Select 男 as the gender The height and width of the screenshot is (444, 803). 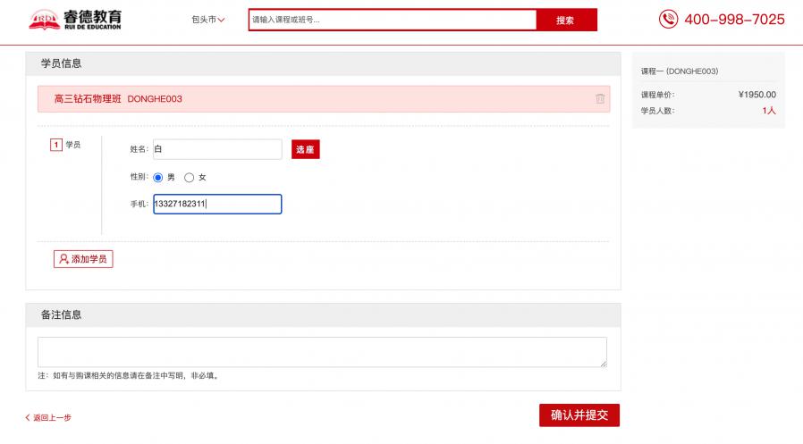(x=158, y=178)
